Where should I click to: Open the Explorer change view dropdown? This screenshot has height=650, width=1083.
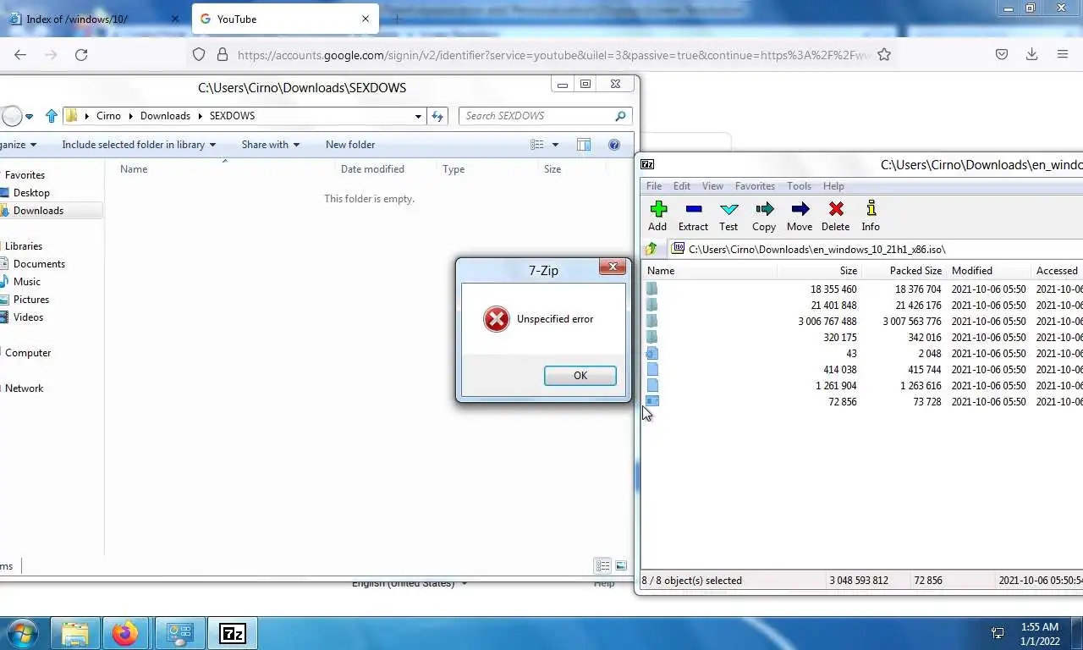(555, 145)
